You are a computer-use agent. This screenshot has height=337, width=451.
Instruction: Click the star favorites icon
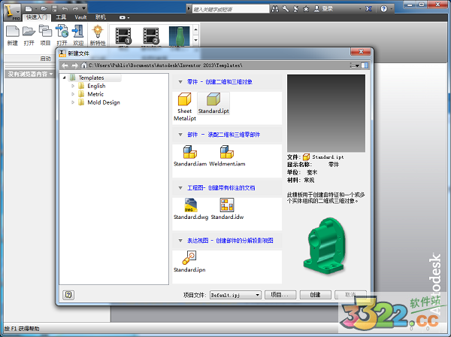pyautogui.click(x=306, y=9)
